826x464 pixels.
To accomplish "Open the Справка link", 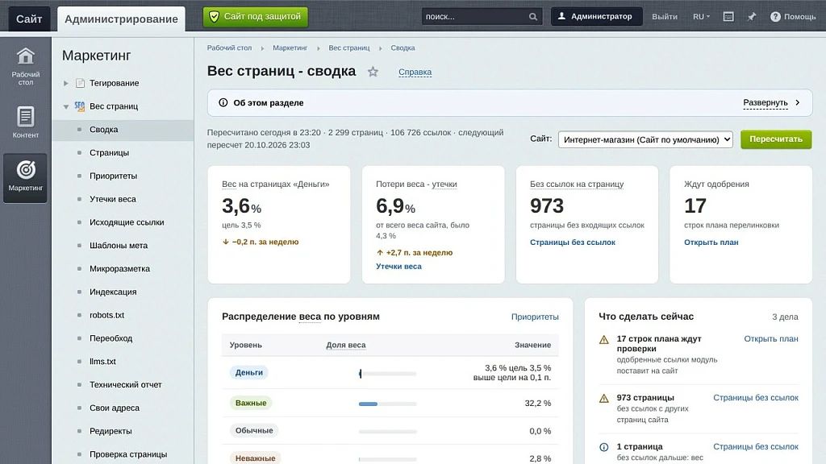I will 415,72.
